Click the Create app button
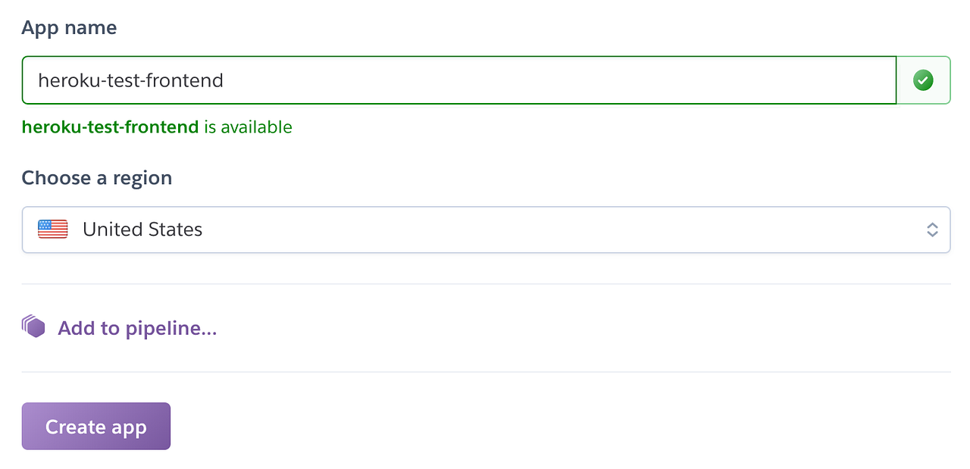The width and height of the screenshot is (970, 469). pos(95,426)
